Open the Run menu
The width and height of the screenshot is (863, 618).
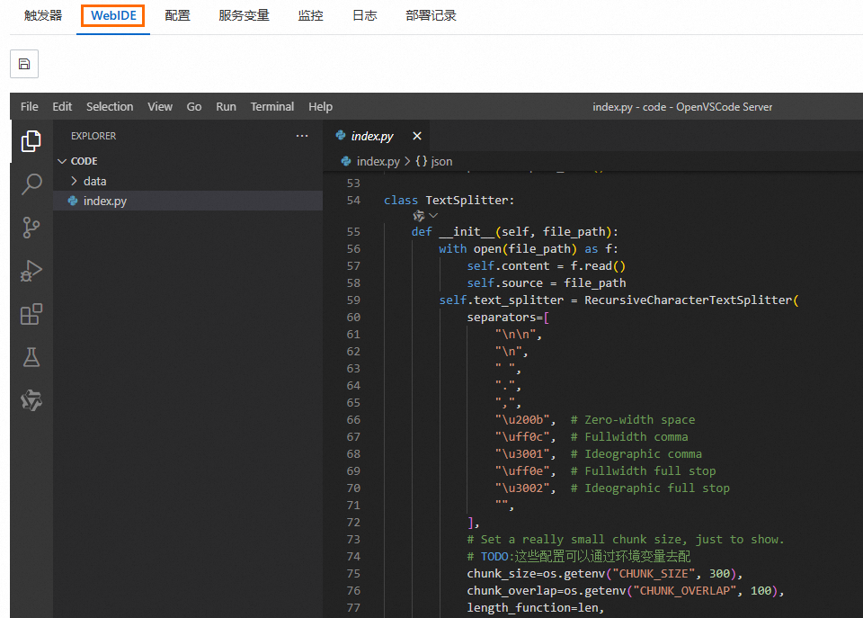(x=226, y=106)
